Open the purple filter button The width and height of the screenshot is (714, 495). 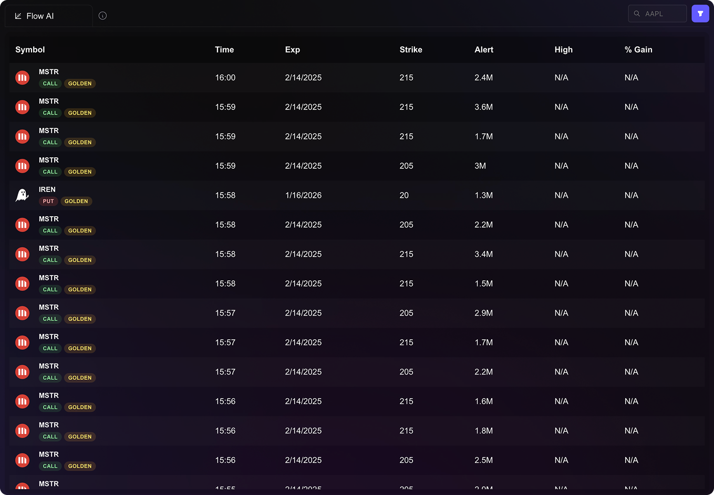point(700,14)
